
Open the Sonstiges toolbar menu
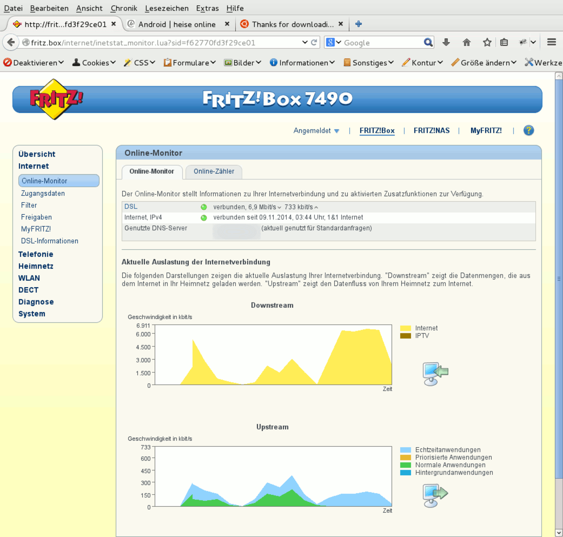(x=369, y=62)
